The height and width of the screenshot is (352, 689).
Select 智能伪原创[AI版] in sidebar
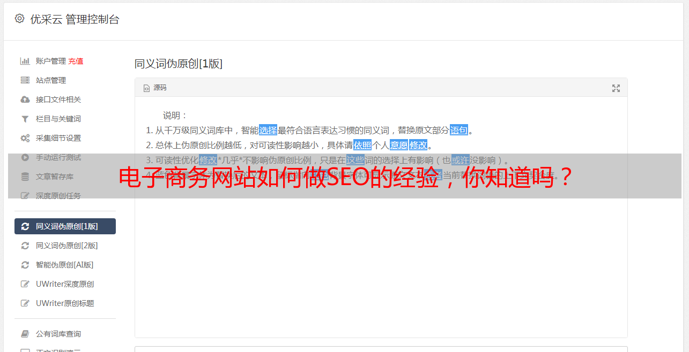(65, 265)
